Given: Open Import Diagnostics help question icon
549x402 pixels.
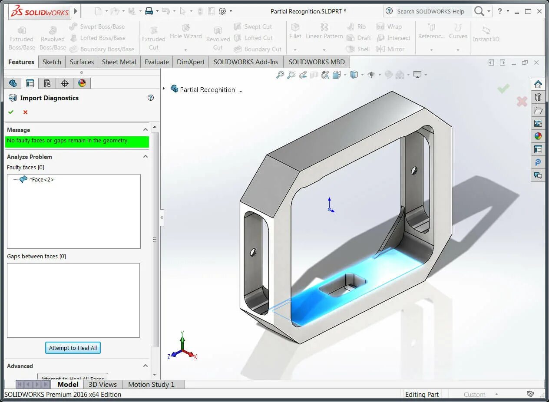Looking at the screenshot, I should [x=151, y=98].
